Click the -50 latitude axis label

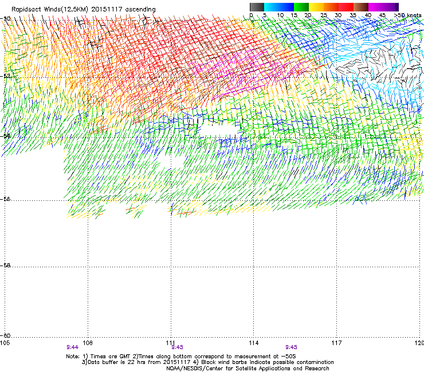pyautogui.click(x=5, y=19)
